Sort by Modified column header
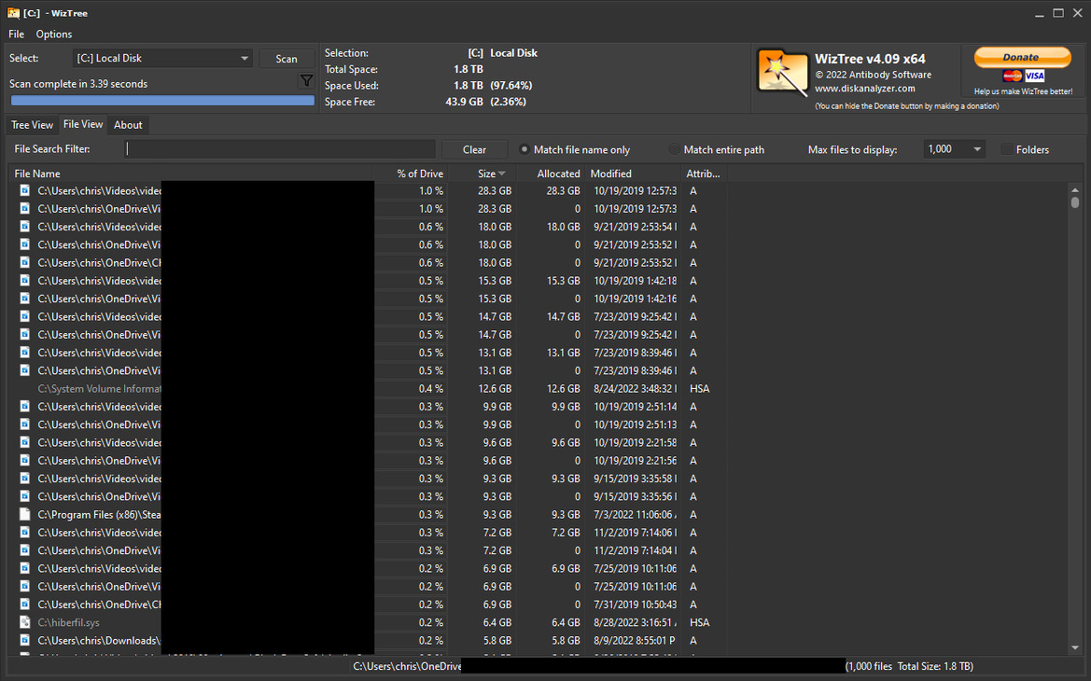The image size is (1091, 681). coord(633,174)
